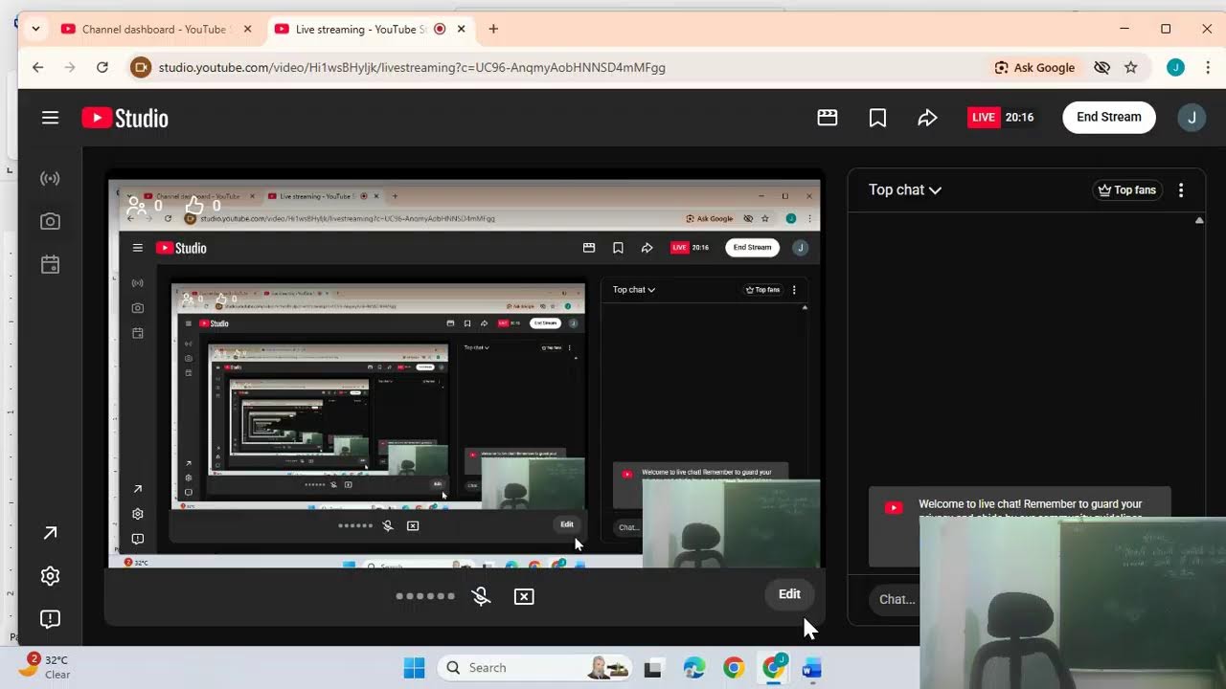Open the Studio account avatar J
The height and width of the screenshot is (689, 1226).
click(x=1192, y=117)
